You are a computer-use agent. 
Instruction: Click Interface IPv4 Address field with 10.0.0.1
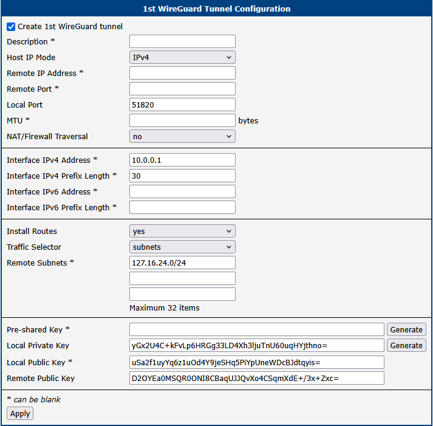point(182,160)
